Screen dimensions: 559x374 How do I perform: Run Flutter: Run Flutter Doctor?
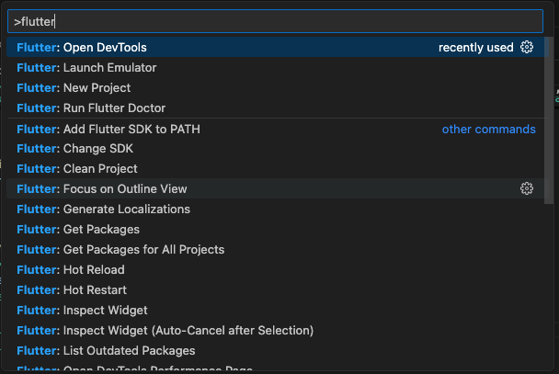(278, 108)
